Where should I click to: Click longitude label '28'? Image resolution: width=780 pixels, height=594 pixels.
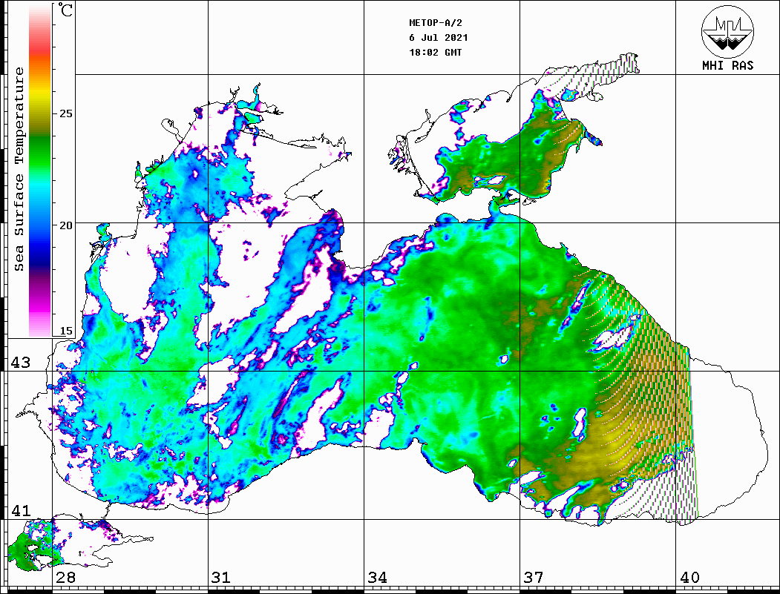pyautogui.click(x=65, y=578)
